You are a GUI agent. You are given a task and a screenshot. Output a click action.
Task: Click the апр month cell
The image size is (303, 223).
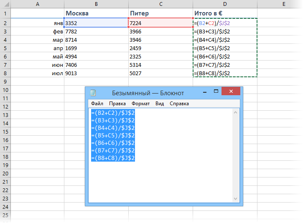pyautogui.click(x=38, y=48)
